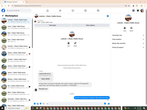This screenshot has width=147, height=110.
Task: Click the View buyer button
Action: pyautogui.click(x=52, y=25)
